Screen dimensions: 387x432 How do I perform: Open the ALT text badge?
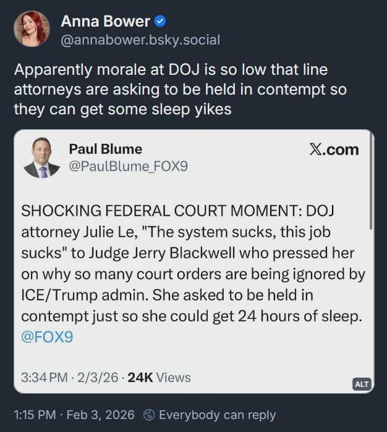[x=361, y=384]
